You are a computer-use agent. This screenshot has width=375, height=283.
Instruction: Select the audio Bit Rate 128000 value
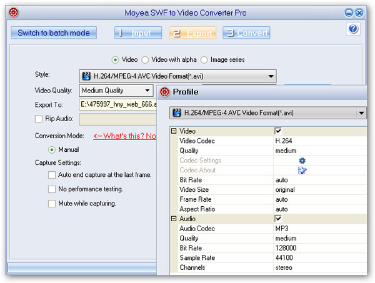(x=286, y=248)
